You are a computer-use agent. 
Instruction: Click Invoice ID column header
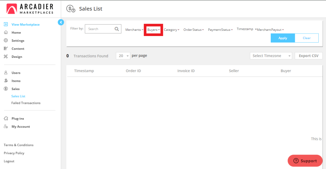coord(186,71)
